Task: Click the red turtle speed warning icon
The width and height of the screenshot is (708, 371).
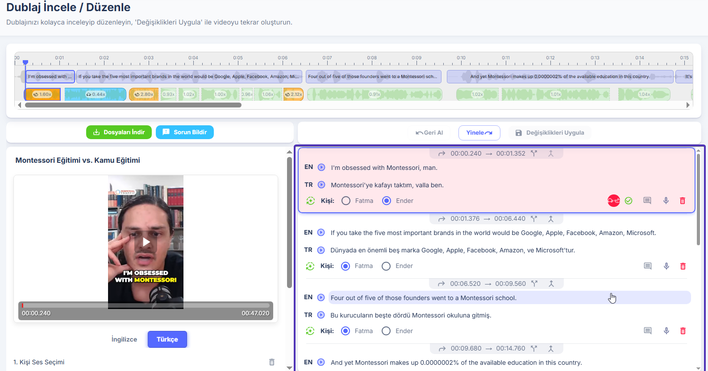Action: 614,201
